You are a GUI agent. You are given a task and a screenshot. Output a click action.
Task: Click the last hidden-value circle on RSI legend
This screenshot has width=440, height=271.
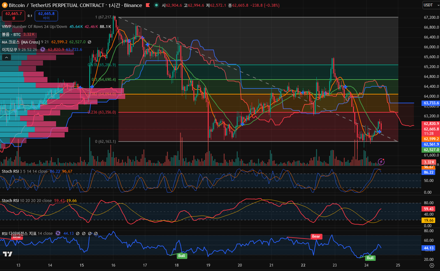pyautogui.click(x=96, y=233)
